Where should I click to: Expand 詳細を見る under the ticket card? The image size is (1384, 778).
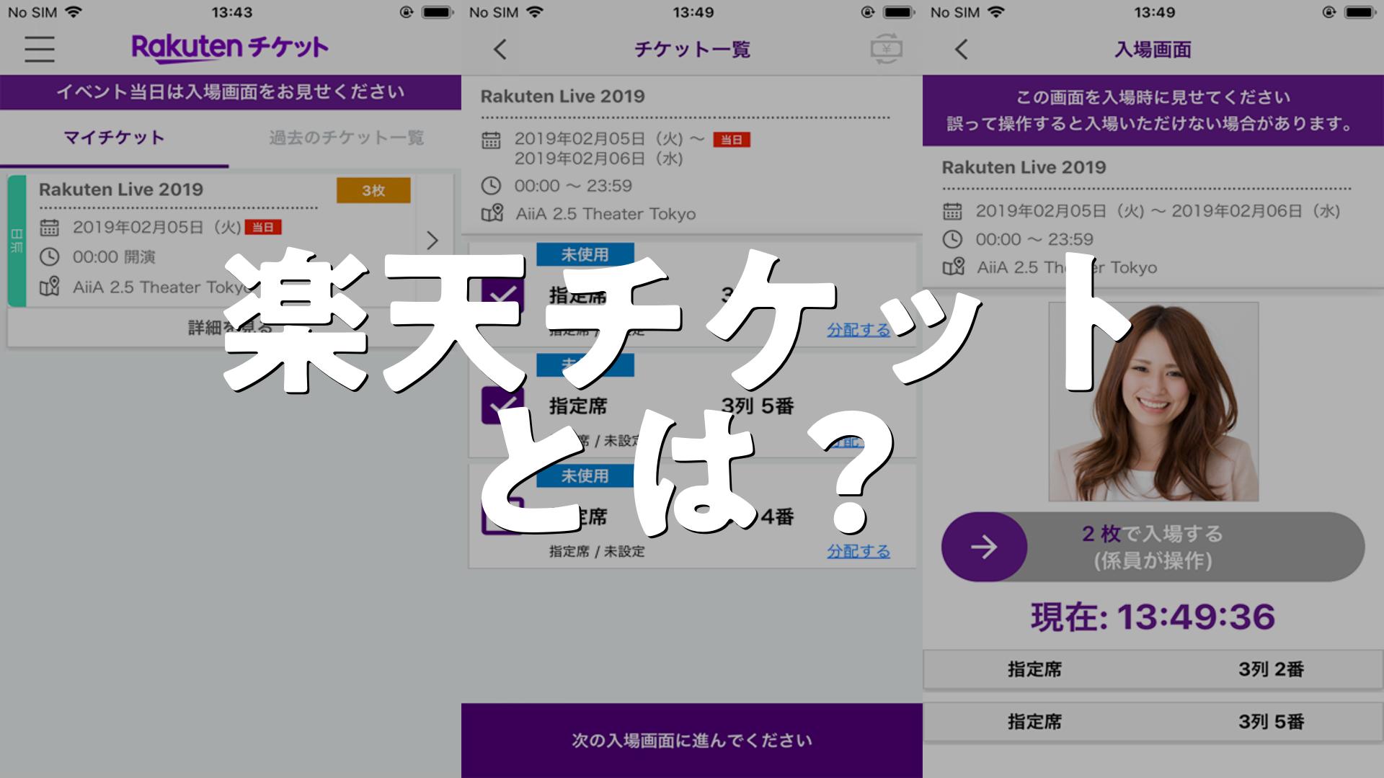click(229, 328)
